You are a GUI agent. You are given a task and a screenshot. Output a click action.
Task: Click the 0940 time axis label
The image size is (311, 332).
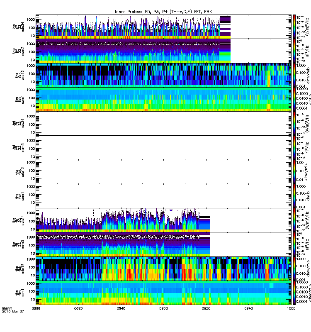248,308
